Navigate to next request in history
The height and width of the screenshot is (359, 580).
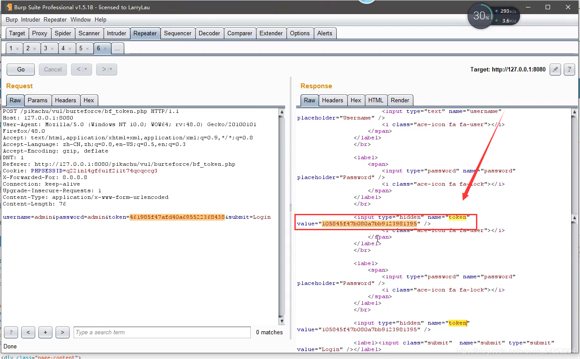(103, 69)
